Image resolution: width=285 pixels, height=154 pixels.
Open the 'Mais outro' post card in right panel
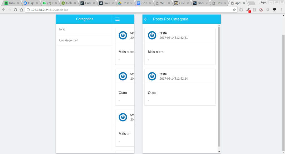pyautogui.click(x=180, y=52)
